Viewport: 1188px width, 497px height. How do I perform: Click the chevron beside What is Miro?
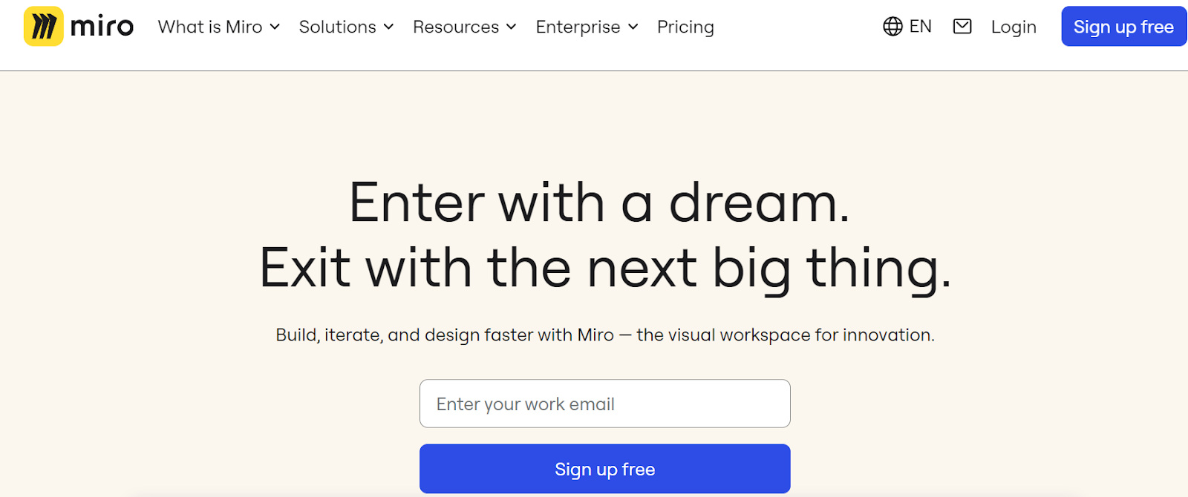tap(275, 27)
